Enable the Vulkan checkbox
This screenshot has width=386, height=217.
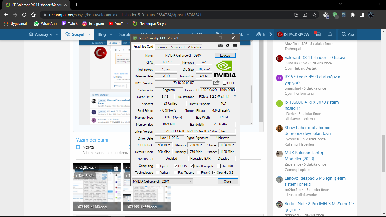click(x=157, y=173)
